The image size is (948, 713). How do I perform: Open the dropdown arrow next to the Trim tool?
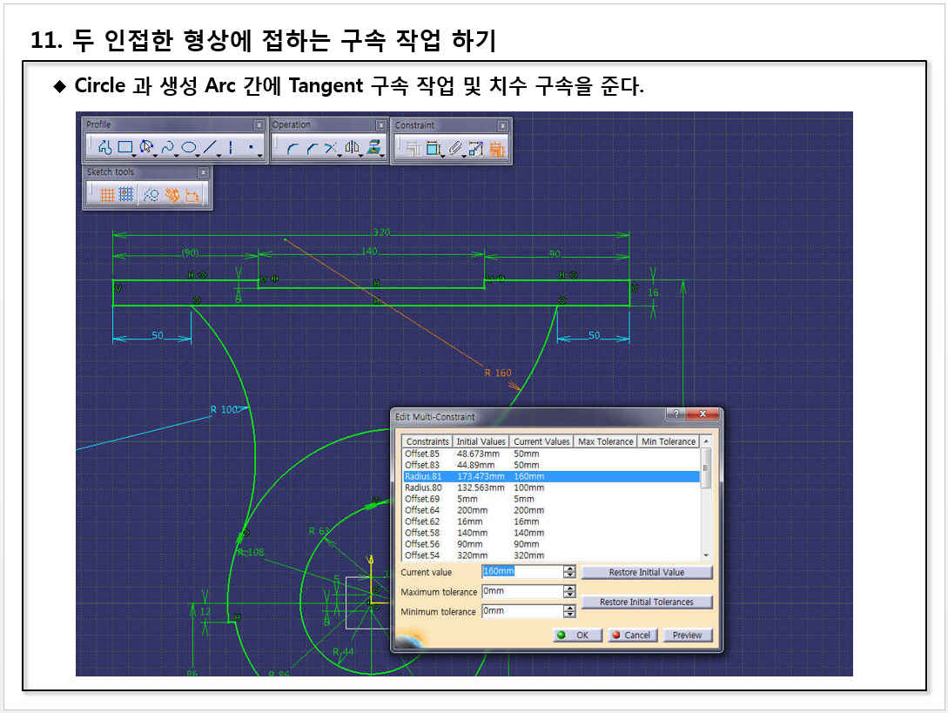(x=340, y=155)
